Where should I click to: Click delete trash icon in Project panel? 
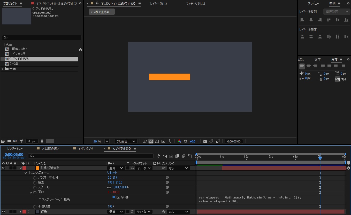(x=42, y=141)
